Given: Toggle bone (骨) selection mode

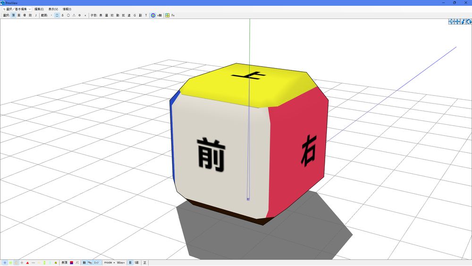Looking at the screenshot, I should pyautogui.click(x=25, y=15).
